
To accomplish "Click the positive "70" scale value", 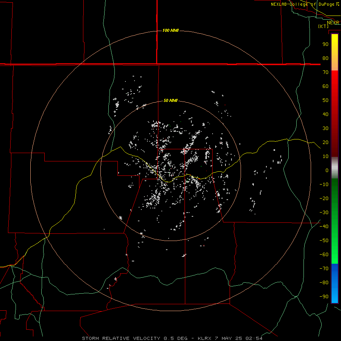I will point(325,72).
